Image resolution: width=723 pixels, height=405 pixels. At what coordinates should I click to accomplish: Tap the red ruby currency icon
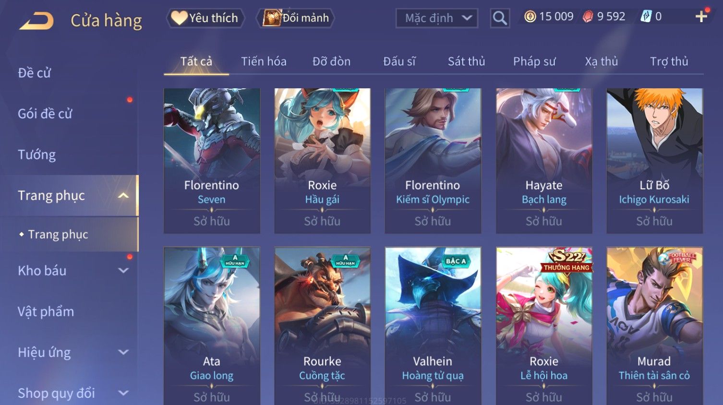tap(588, 17)
